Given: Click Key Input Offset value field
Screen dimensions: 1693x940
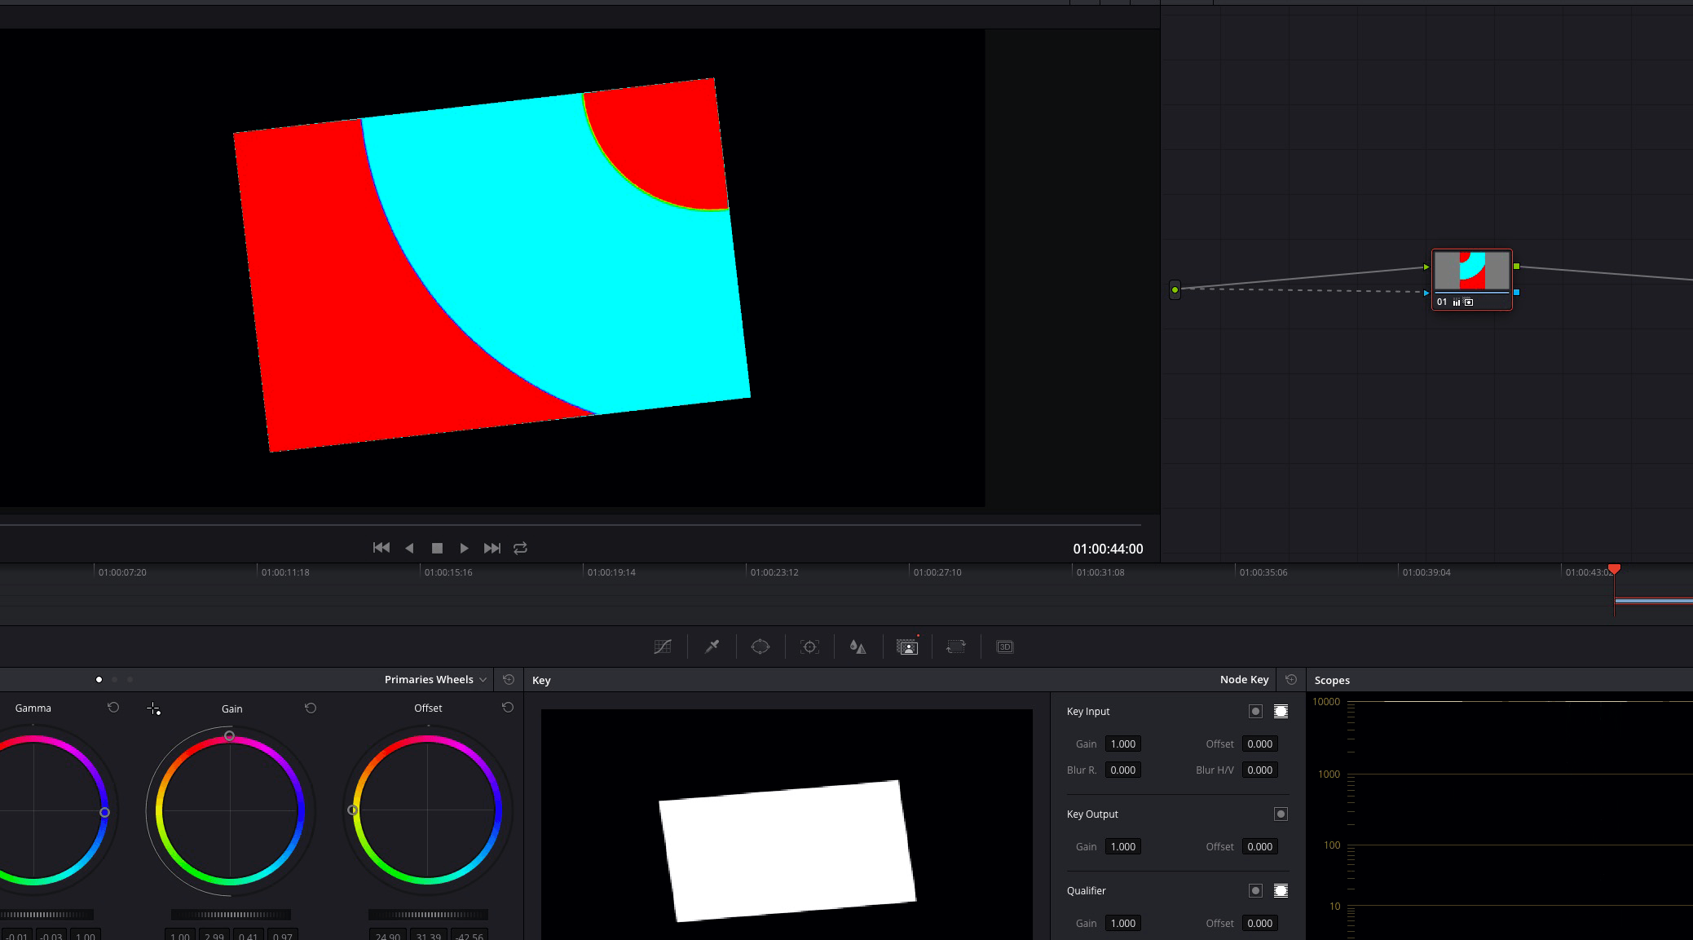Looking at the screenshot, I should coord(1260,744).
